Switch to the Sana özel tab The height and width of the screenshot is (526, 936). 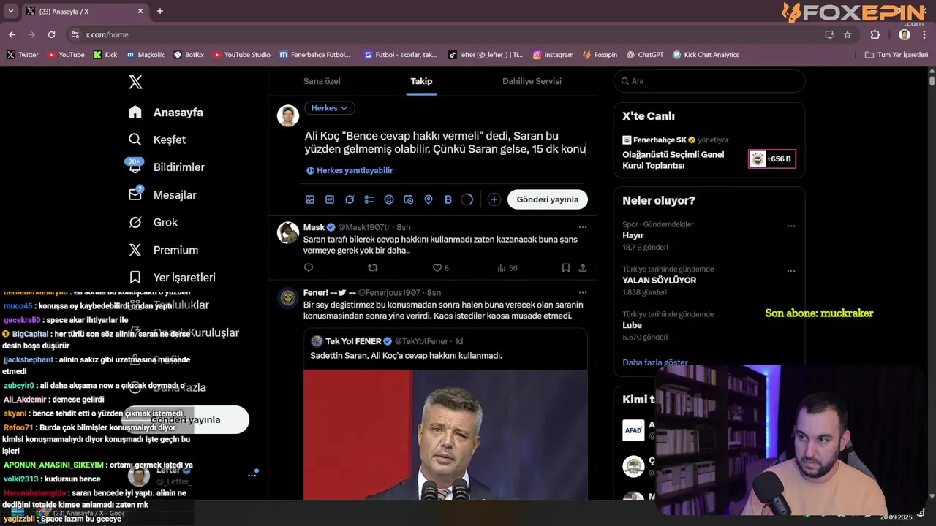tap(322, 81)
